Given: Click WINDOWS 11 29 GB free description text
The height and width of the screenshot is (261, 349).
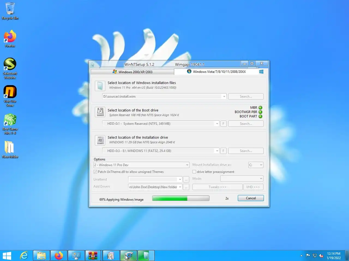Looking at the screenshot, I should coord(142,142).
